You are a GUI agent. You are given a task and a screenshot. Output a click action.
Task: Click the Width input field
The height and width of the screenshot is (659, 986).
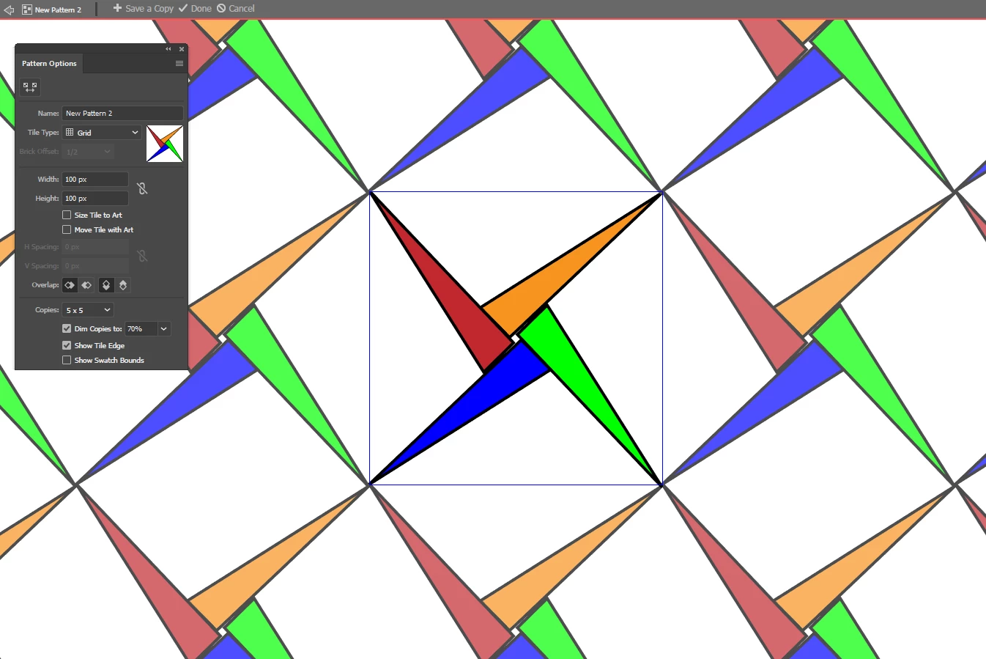tap(95, 179)
